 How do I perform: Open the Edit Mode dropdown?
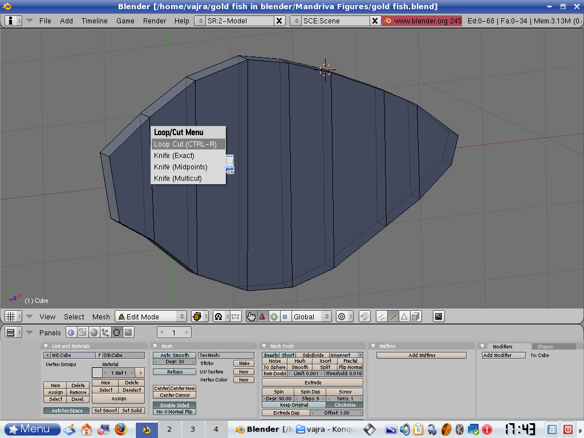tap(151, 317)
